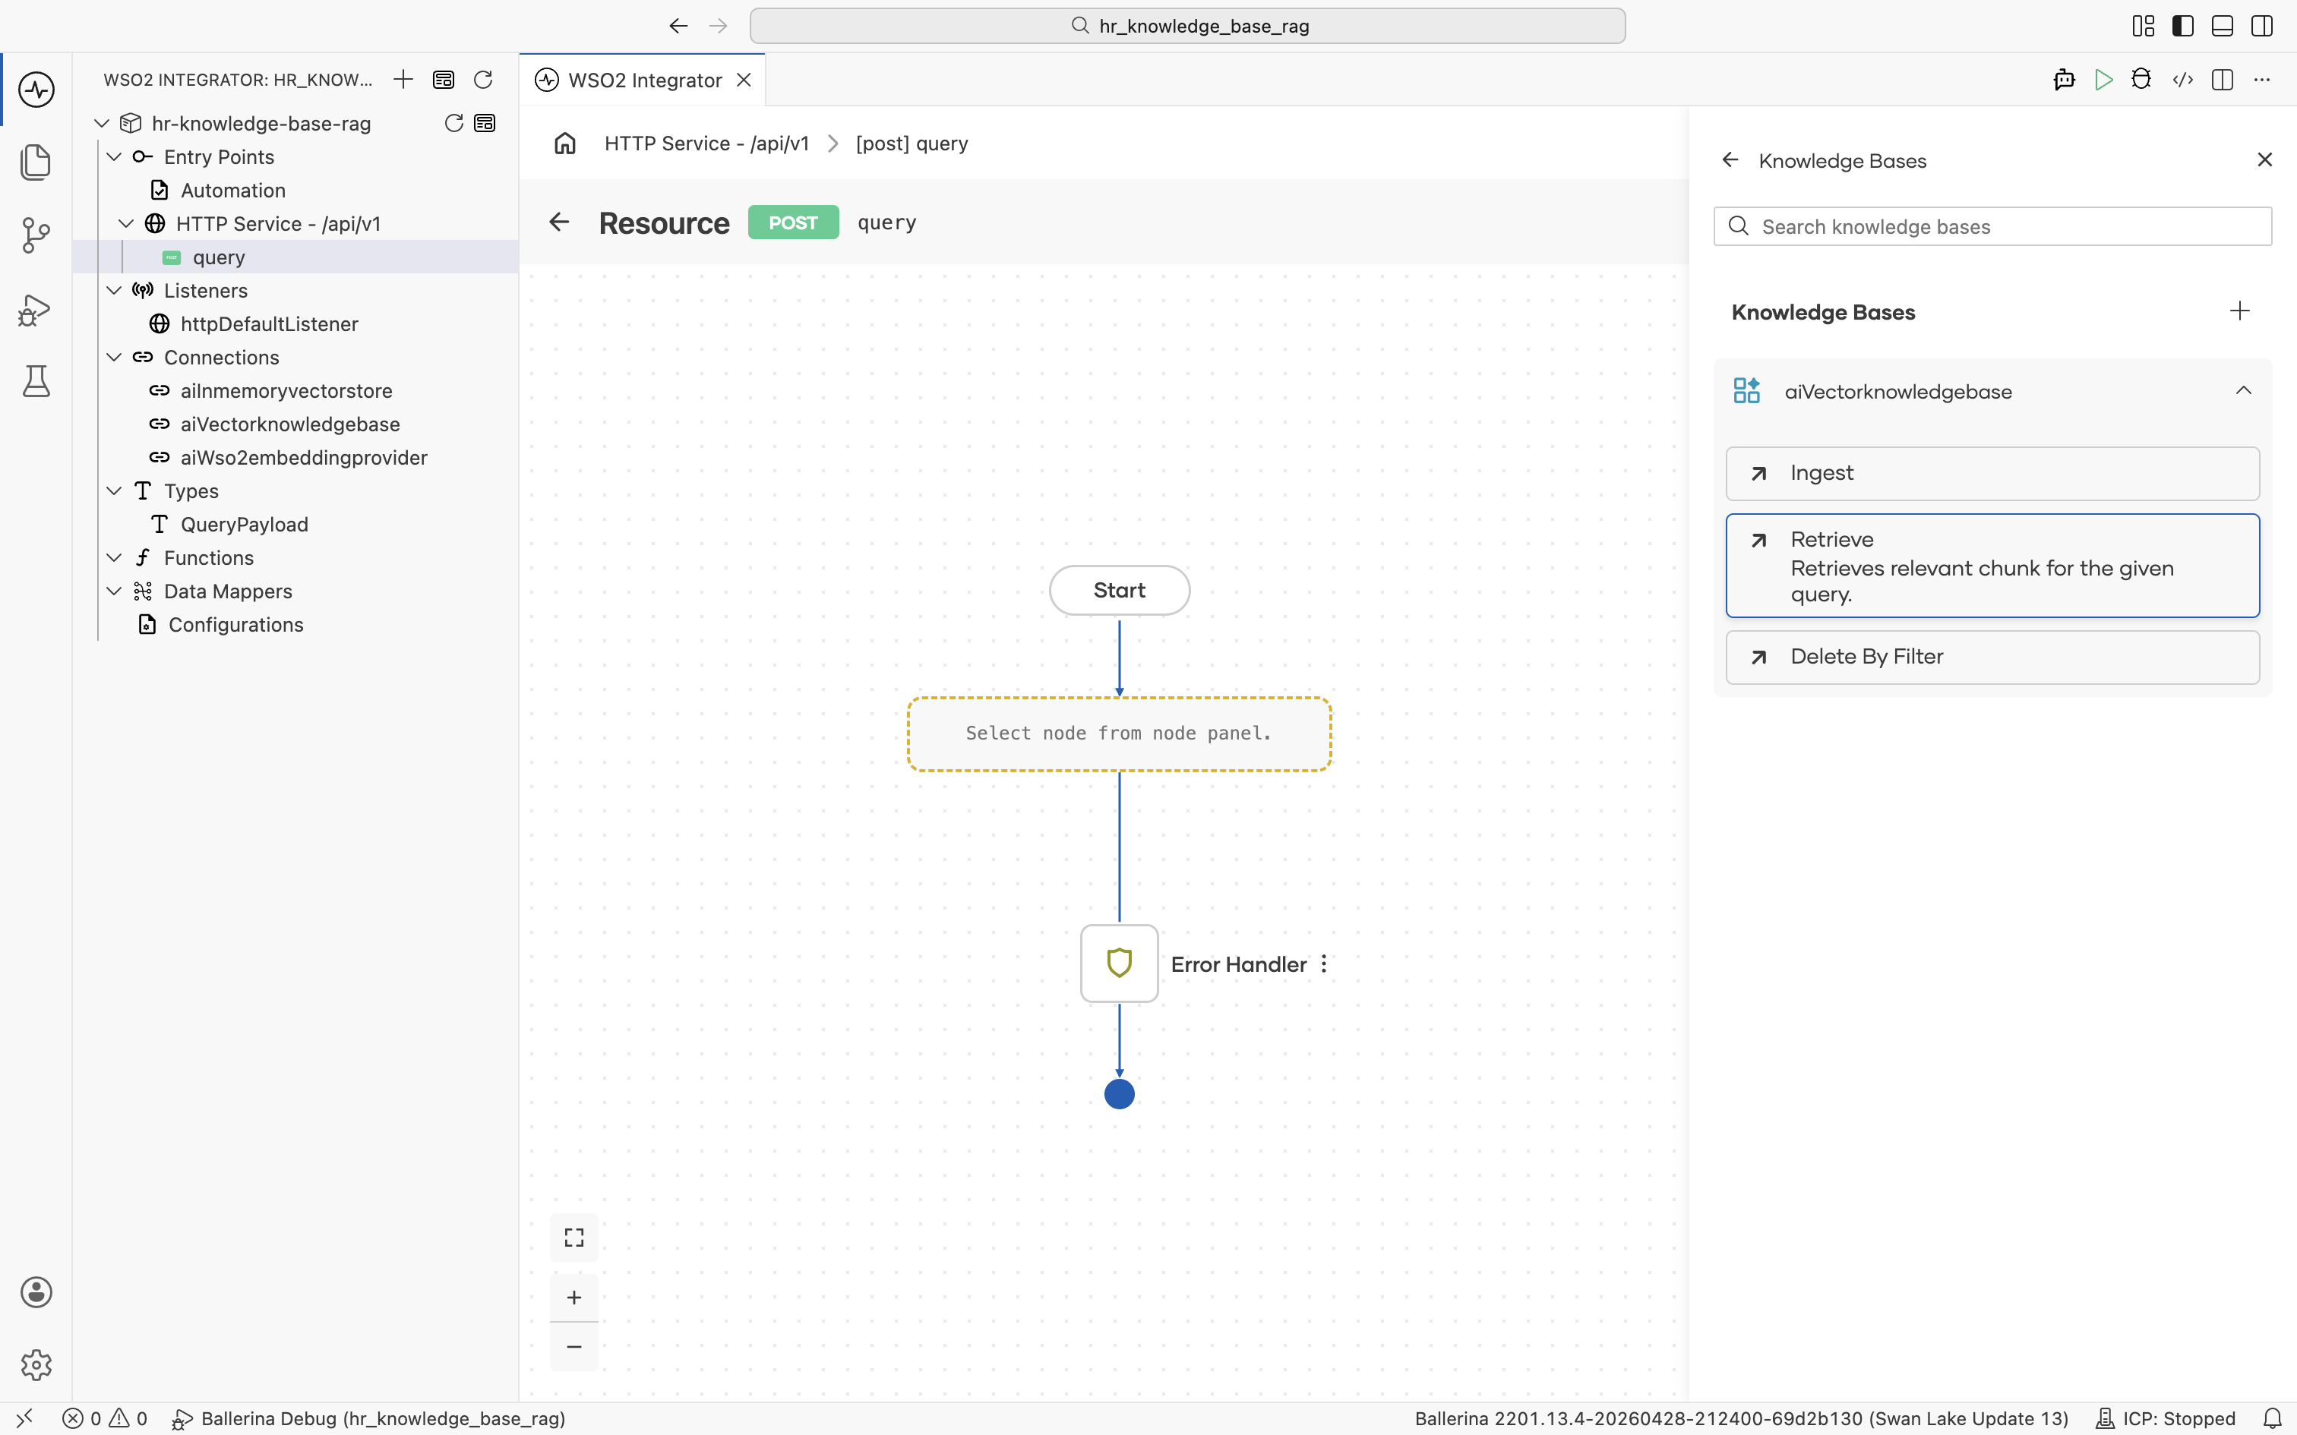This screenshot has width=2297, height=1435.
Task: Toggle the primary side bar
Action: pyautogui.click(x=2183, y=26)
